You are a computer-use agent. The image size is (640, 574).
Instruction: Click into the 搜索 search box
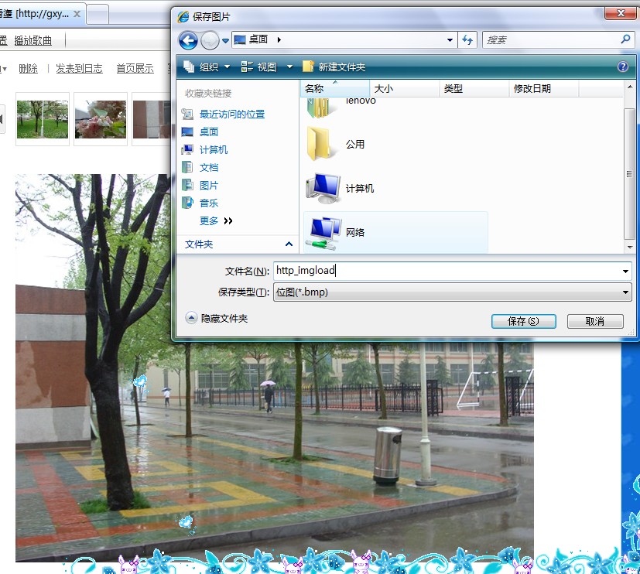[x=551, y=40]
